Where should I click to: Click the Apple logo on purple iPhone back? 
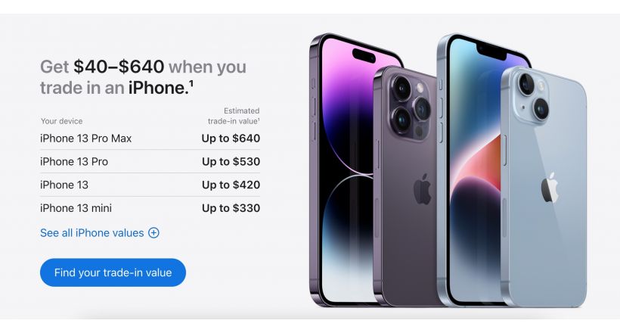click(423, 189)
